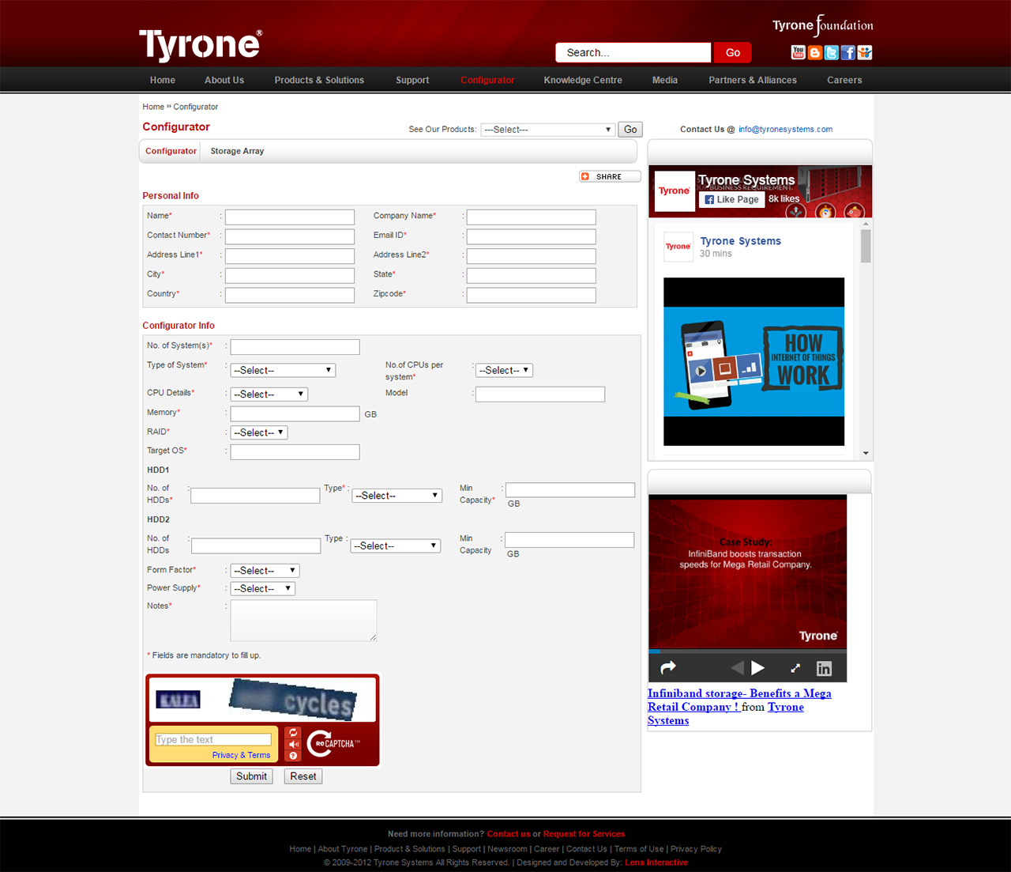
Task: Open the RAID dropdown
Action: (x=259, y=432)
